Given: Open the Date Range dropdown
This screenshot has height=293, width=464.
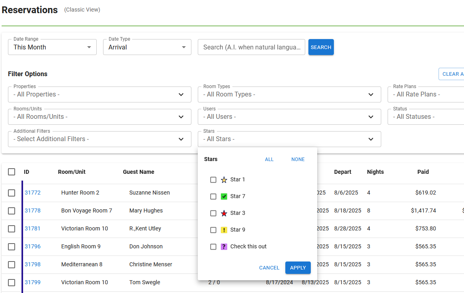Looking at the screenshot, I should (52, 47).
